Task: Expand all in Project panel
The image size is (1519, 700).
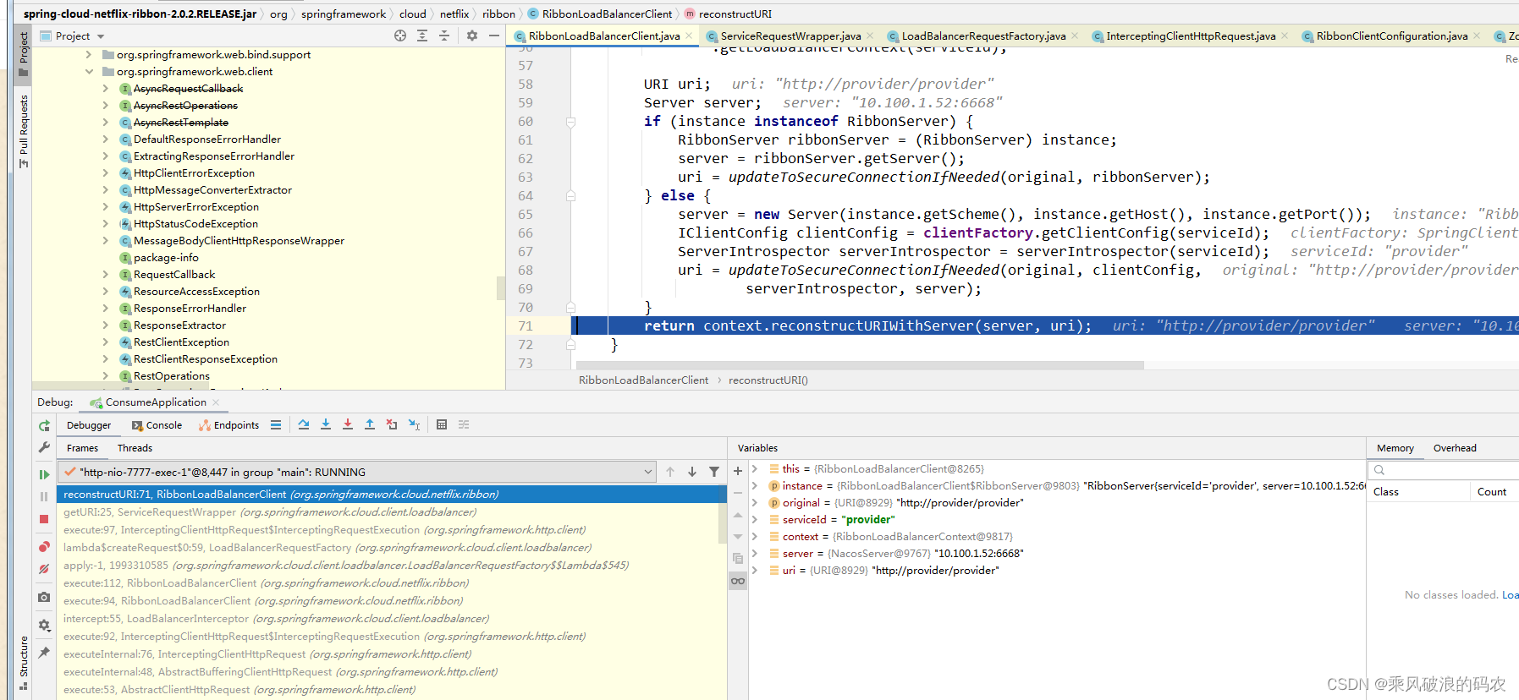Action: point(422,36)
